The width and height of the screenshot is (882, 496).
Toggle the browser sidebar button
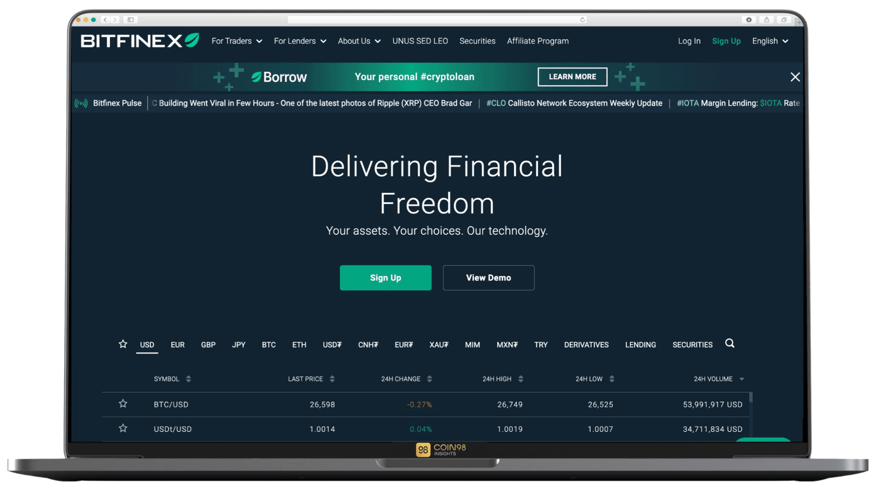pos(130,20)
